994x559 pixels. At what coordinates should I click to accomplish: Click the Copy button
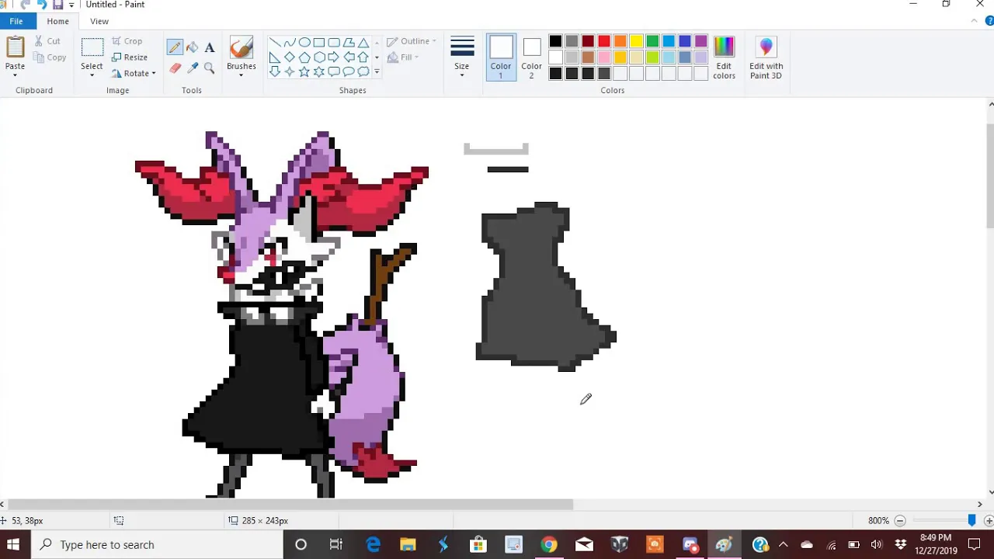[50, 57]
